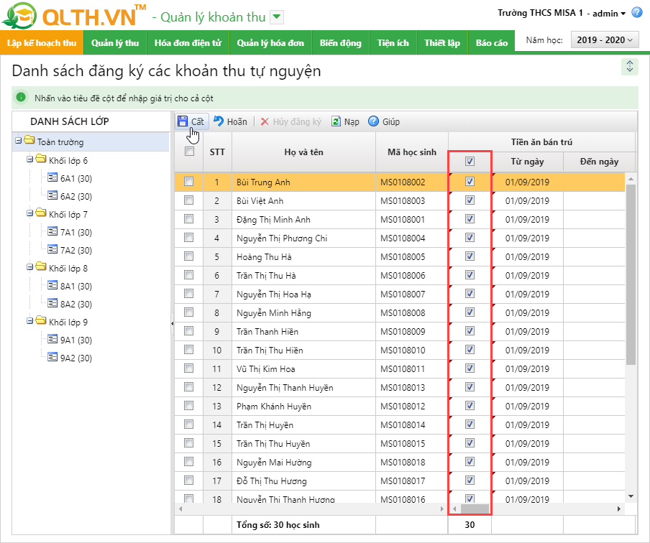Viewport: 650px width, 543px height.
Task: Click the expand/collapse arrows icon at top right
Action: click(x=630, y=67)
